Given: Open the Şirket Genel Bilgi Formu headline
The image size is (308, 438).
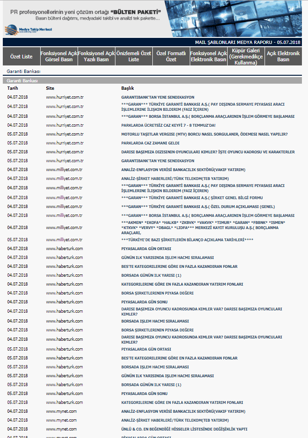Looking at the screenshot, I should click(192, 198).
